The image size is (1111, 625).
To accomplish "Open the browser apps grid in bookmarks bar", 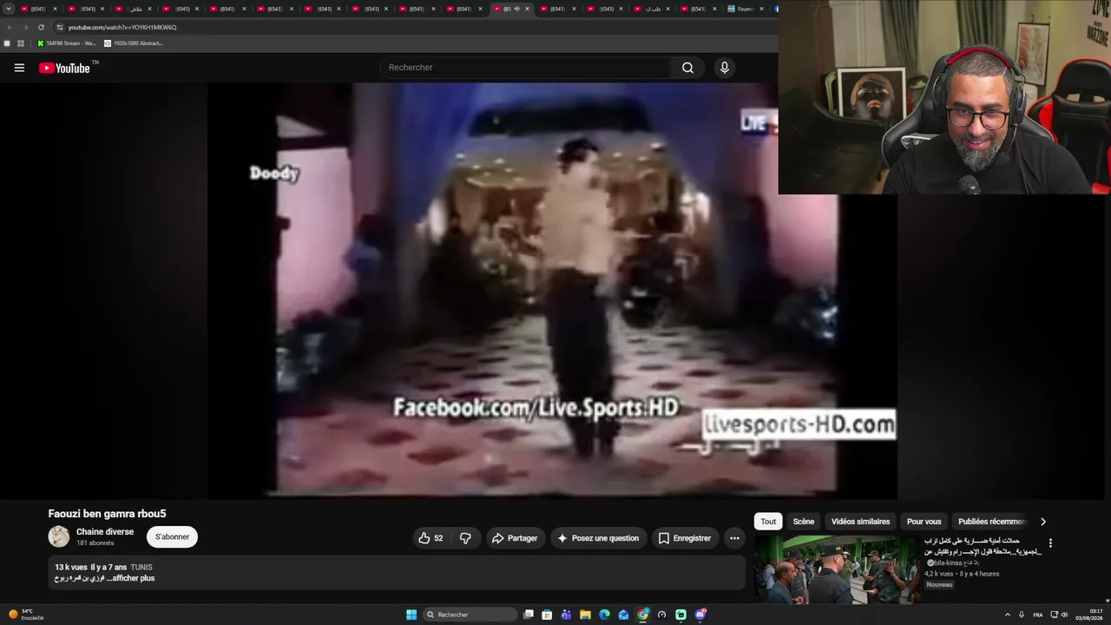I will 21,43.
